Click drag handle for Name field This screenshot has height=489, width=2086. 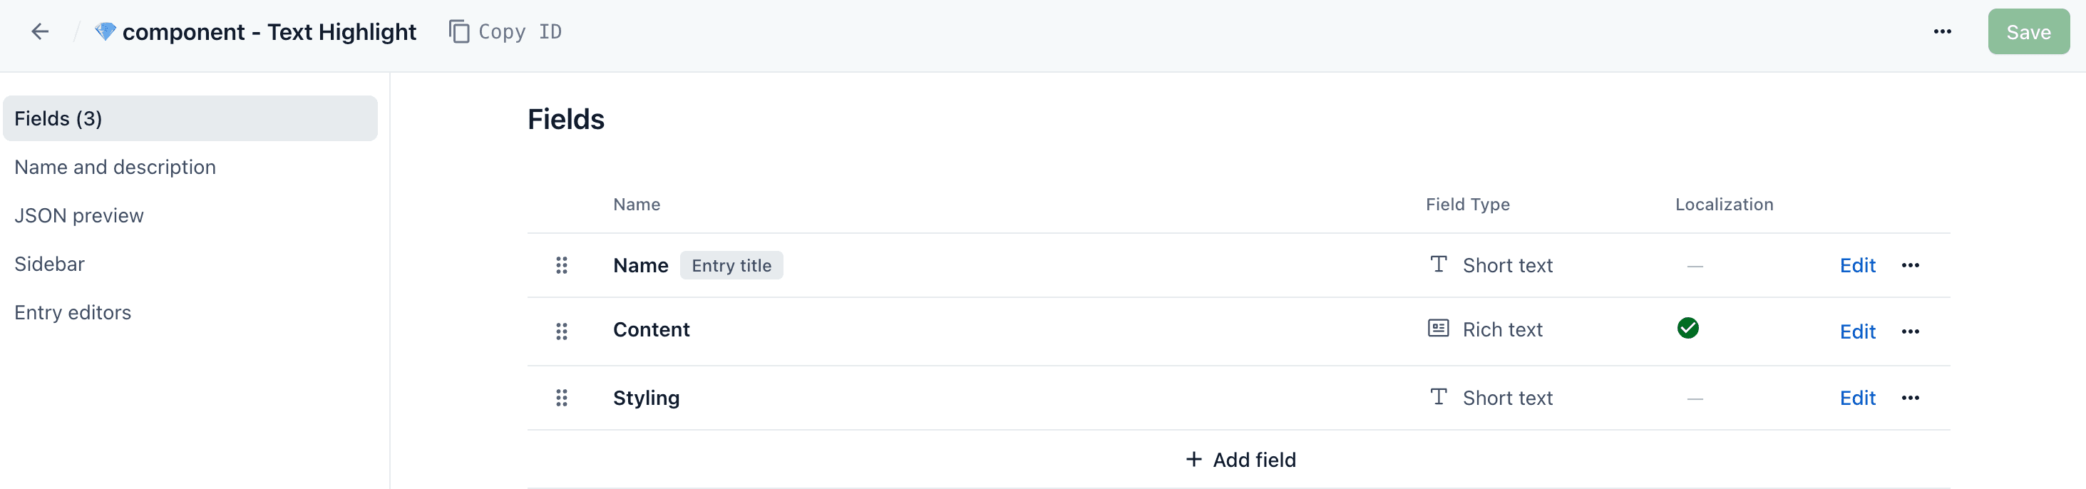click(561, 266)
